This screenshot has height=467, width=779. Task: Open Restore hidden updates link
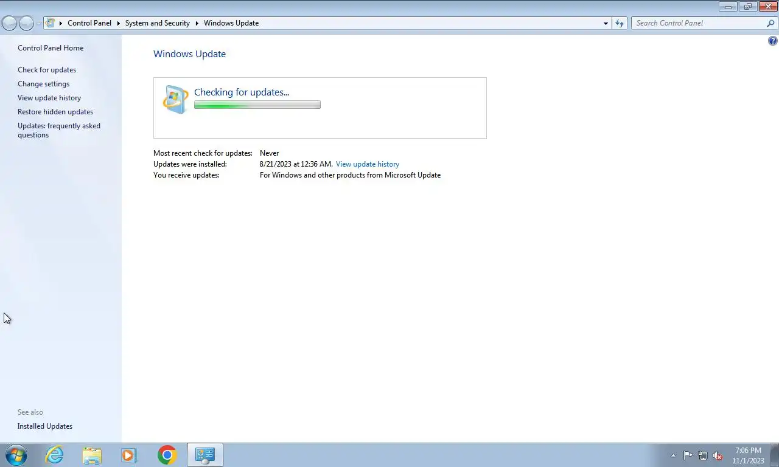pyautogui.click(x=55, y=112)
